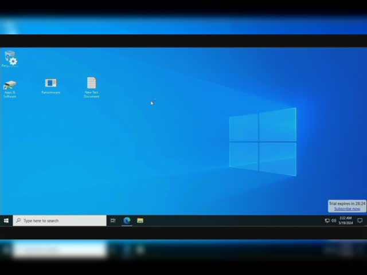Click the network icon in system tray
This screenshot has width=367, height=275.
(x=327, y=221)
